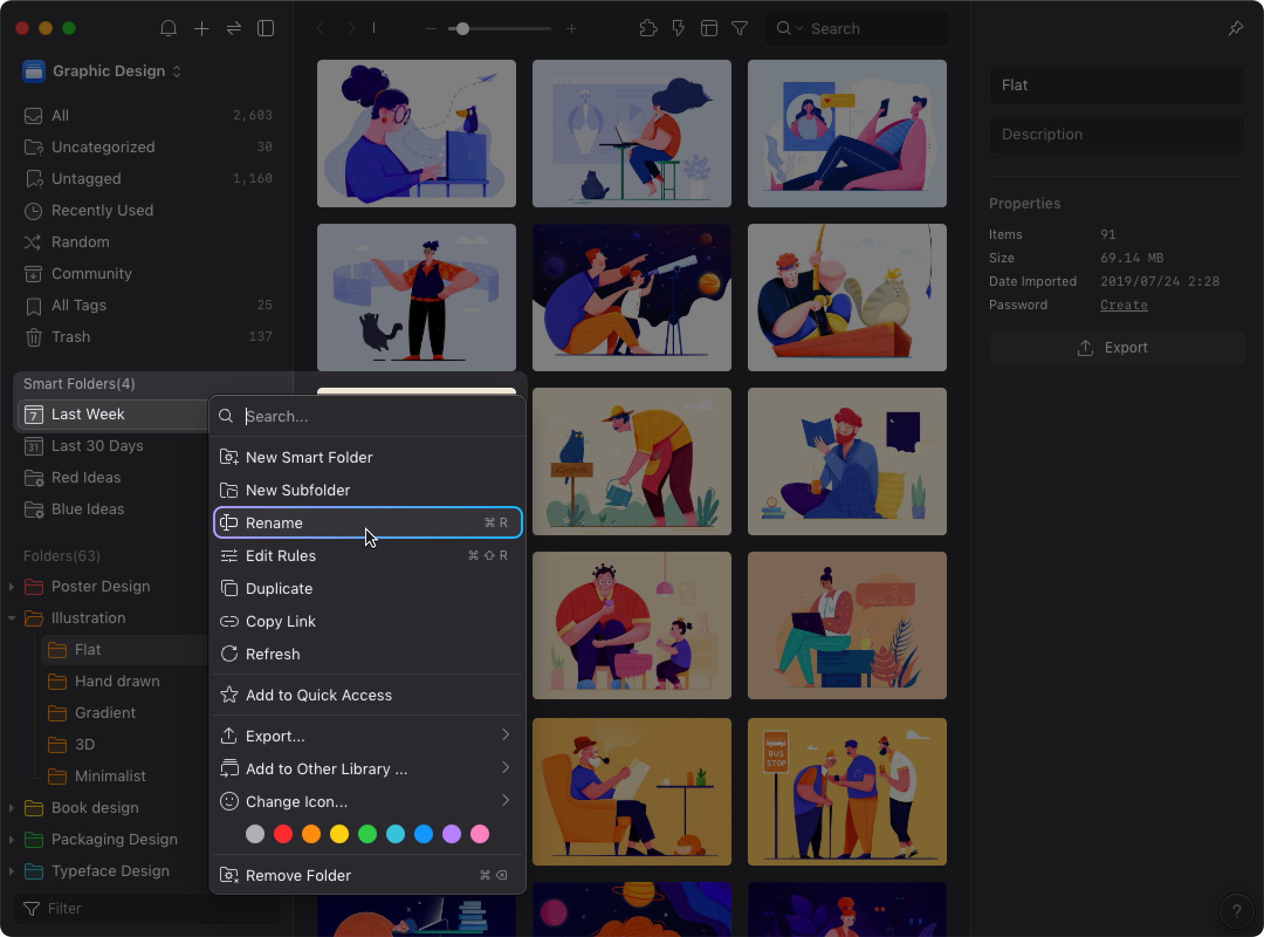This screenshot has height=937, width=1264.
Task: Click the Random smart folder icon
Action: (32, 242)
